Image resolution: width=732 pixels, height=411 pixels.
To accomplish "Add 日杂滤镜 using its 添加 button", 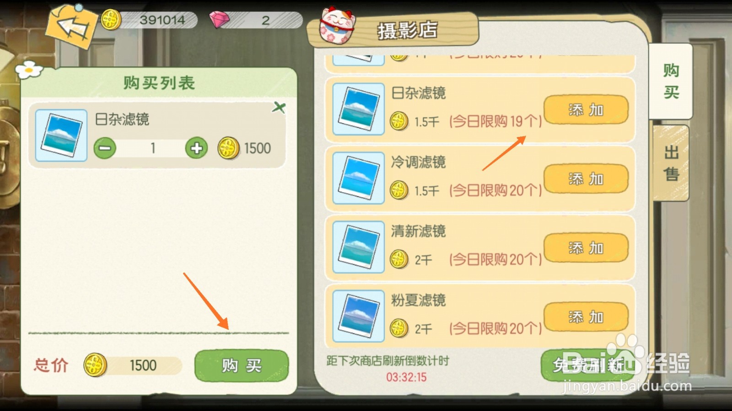I will tap(586, 110).
